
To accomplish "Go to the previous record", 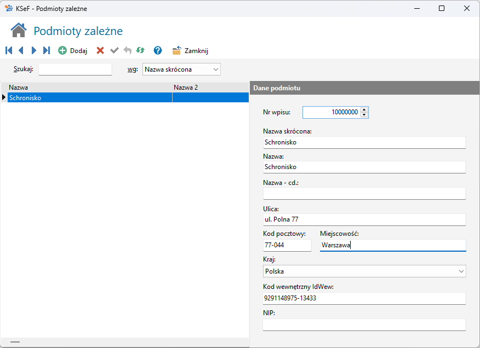I will pos(21,50).
